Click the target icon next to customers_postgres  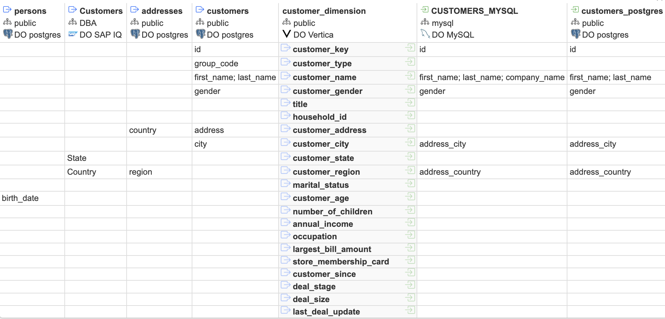point(575,10)
